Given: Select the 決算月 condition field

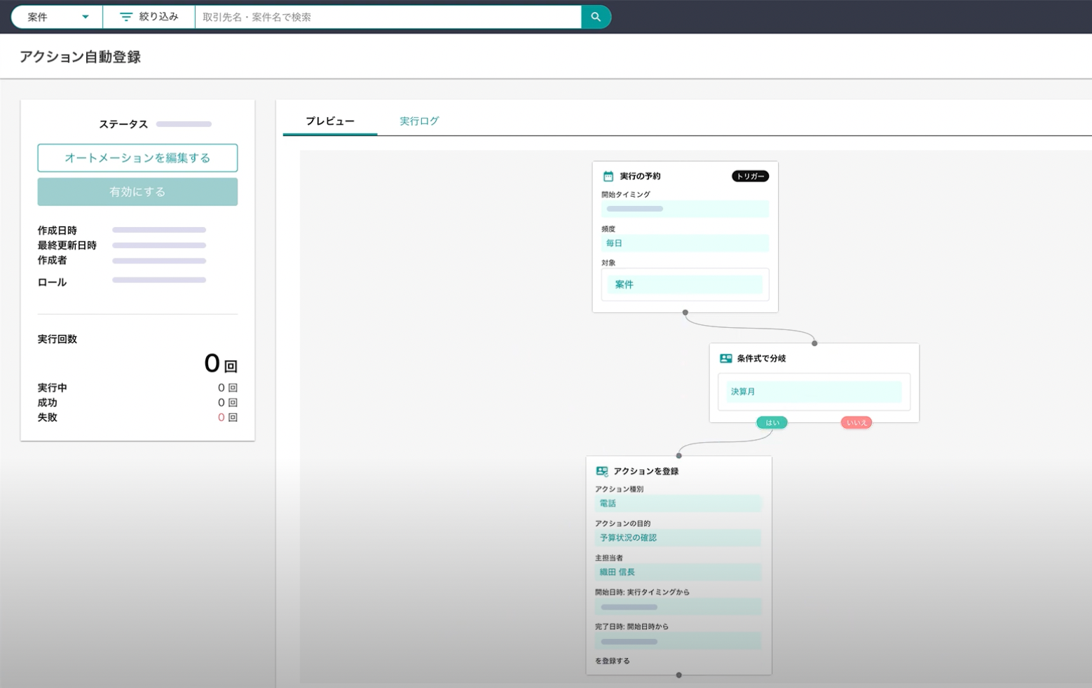Looking at the screenshot, I should (813, 392).
